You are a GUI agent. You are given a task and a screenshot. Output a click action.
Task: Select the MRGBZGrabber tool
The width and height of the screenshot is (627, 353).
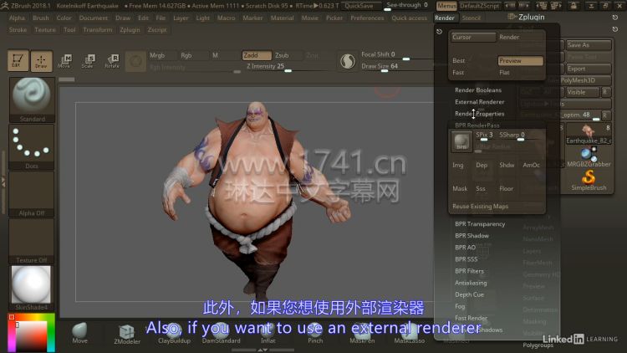click(x=589, y=156)
